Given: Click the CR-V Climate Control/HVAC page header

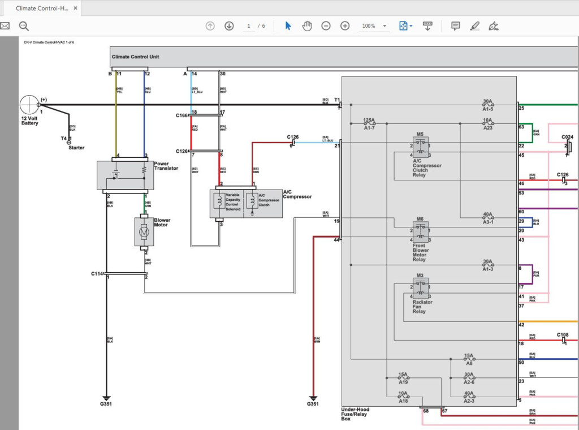Looking at the screenshot, I should 49,42.
